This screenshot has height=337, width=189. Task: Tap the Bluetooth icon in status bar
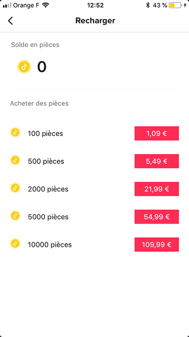pyautogui.click(x=147, y=5)
